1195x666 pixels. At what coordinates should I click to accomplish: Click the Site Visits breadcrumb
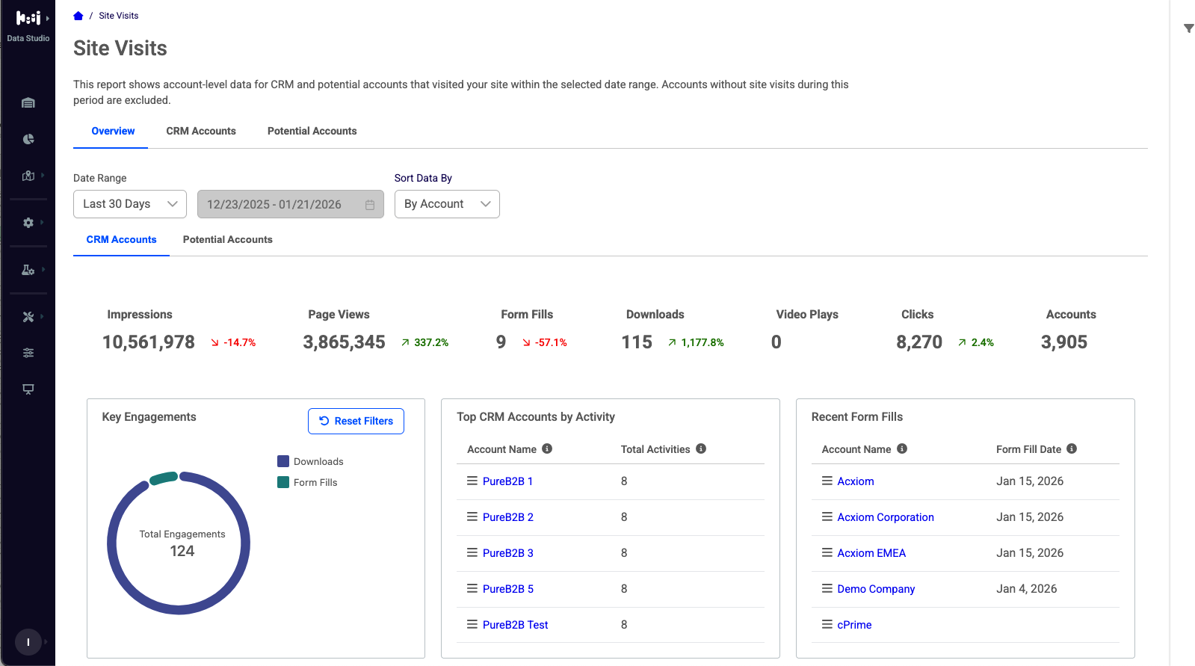pos(119,16)
